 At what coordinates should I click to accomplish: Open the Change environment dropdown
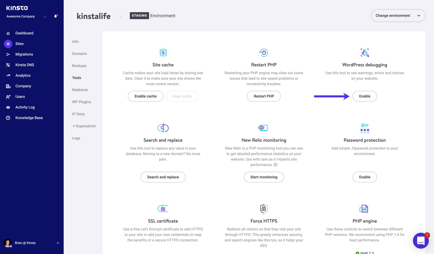pos(398,16)
